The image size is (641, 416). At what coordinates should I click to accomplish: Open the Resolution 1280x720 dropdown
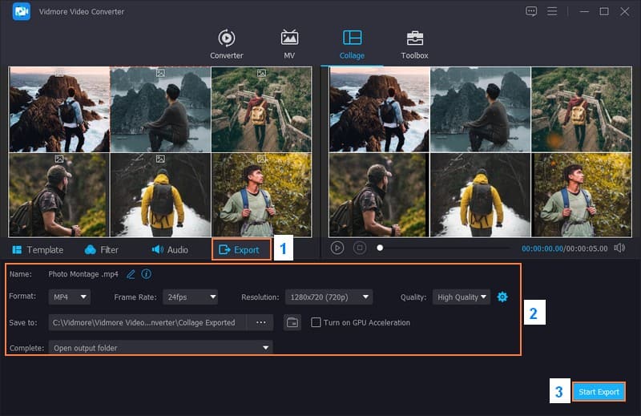click(x=329, y=297)
